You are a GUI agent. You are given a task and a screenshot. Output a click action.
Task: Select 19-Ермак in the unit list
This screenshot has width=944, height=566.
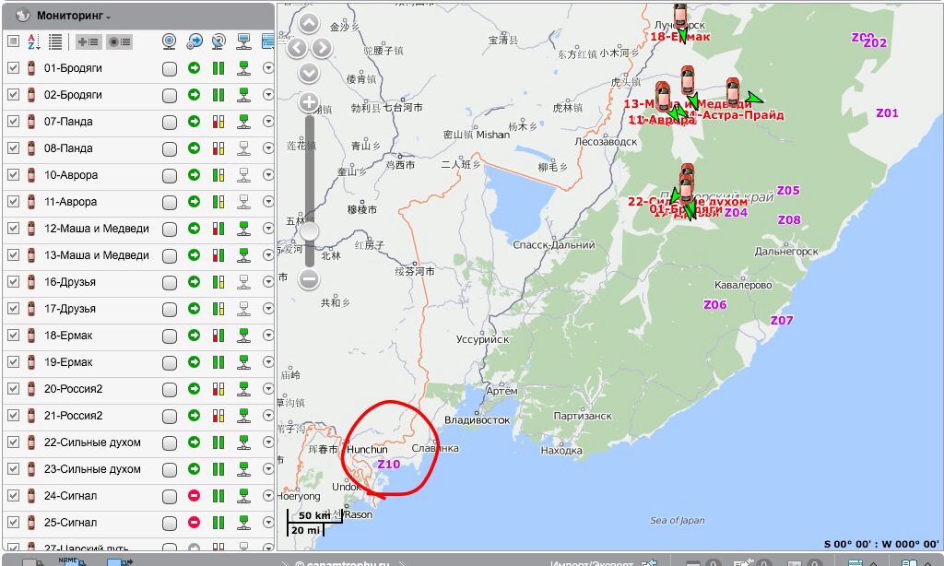click(x=68, y=362)
